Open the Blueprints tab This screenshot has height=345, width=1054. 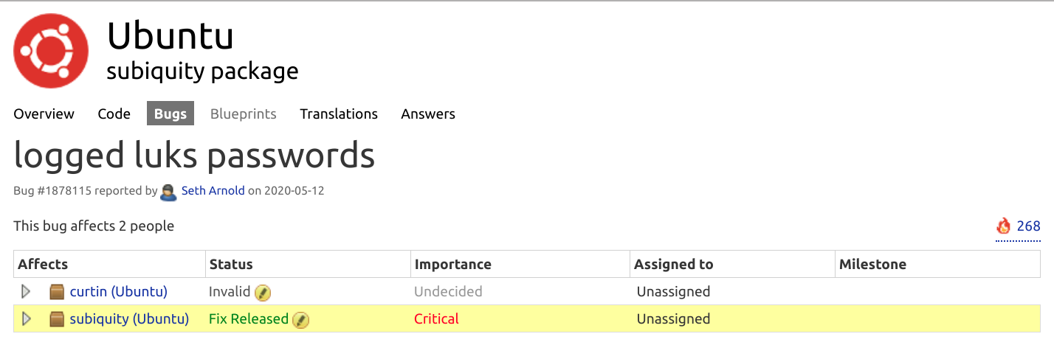coord(244,114)
